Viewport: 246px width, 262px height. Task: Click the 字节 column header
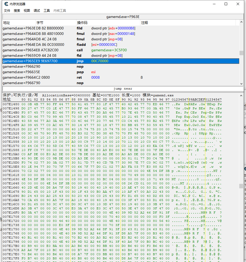tap(56, 23)
